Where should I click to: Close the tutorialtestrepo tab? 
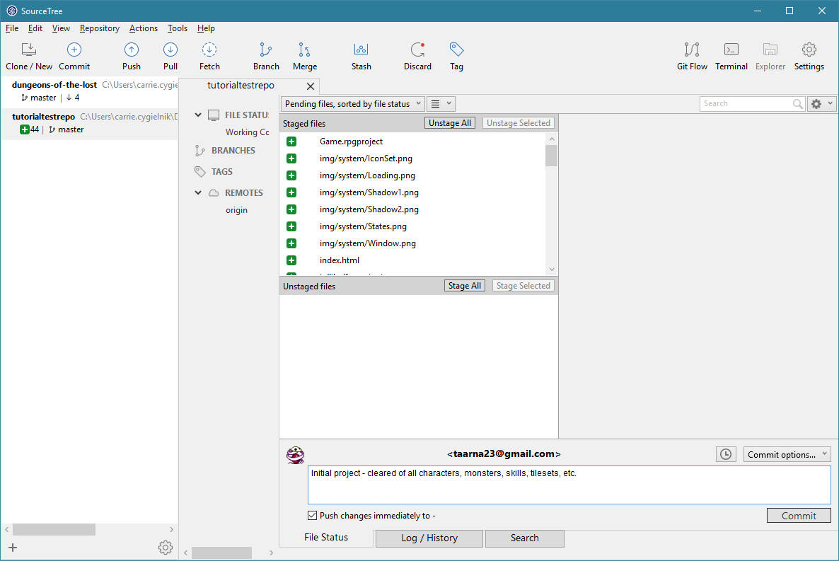coord(311,86)
